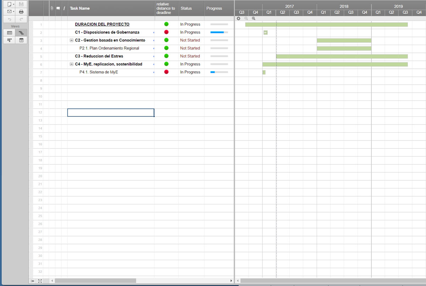The width and height of the screenshot is (426, 286).
Task: Open the DURACION DEL PROYECTO link
Action: (102, 24)
